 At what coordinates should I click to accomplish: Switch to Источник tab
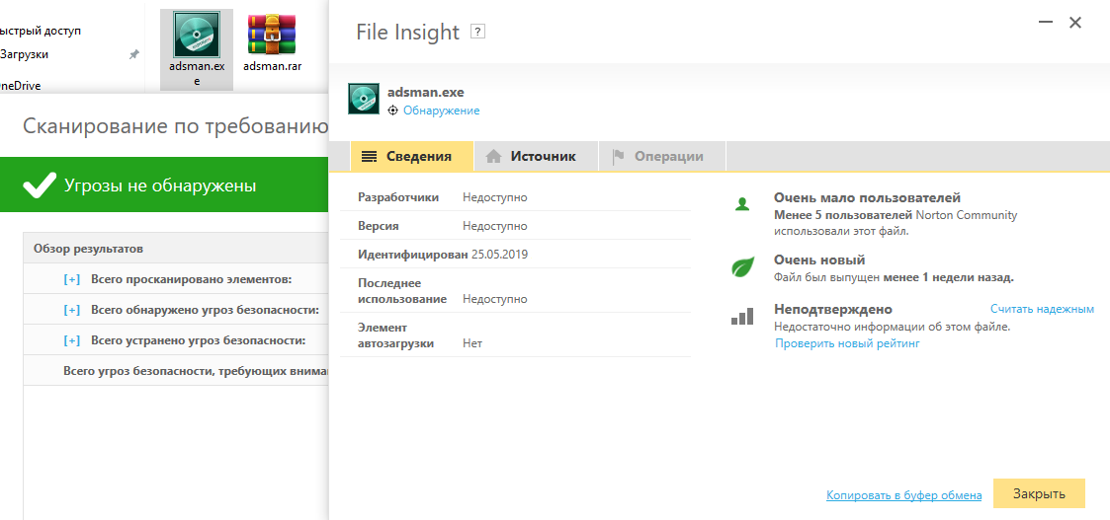536,156
